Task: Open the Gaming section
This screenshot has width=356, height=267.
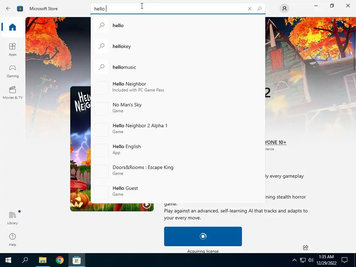Action: pos(13,71)
